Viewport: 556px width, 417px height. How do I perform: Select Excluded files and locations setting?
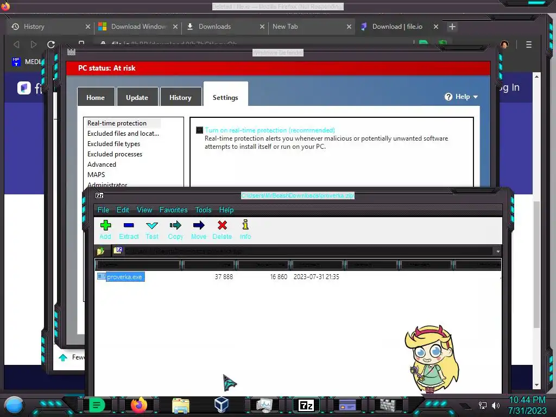123,134
